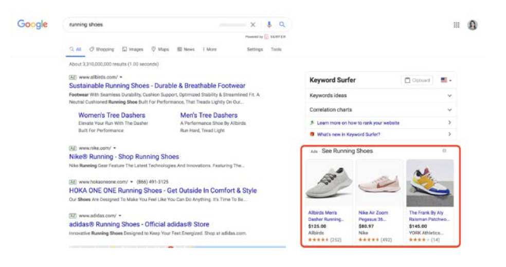Start voice search with microphone icon
This screenshot has height=267, width=506.
tap(269, 25)
